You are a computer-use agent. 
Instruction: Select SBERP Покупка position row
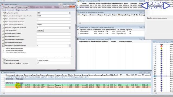pyautogui.click(x=78, y=87)
